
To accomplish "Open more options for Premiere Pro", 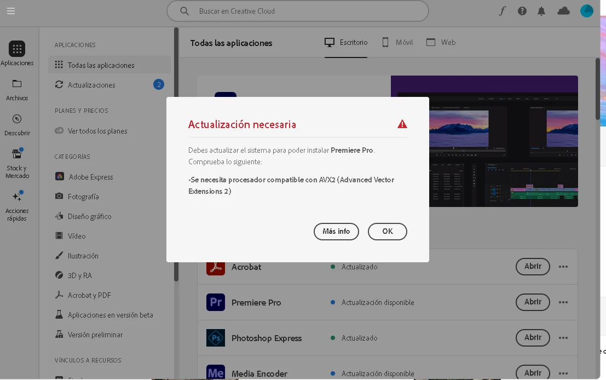I will (x=563, y=302).
